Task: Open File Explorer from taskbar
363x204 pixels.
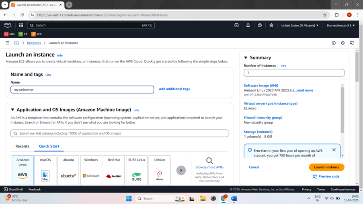Action: [x=203, y=198]
